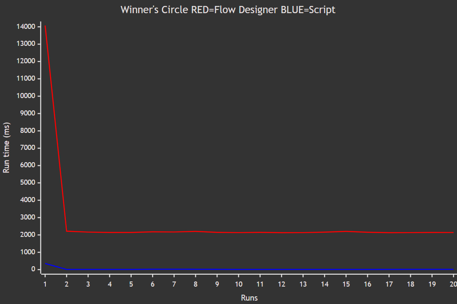Click the 2000 gridline level on red line
The height and width of the screenshot is (304, 457).
click(x=127, y=232)
